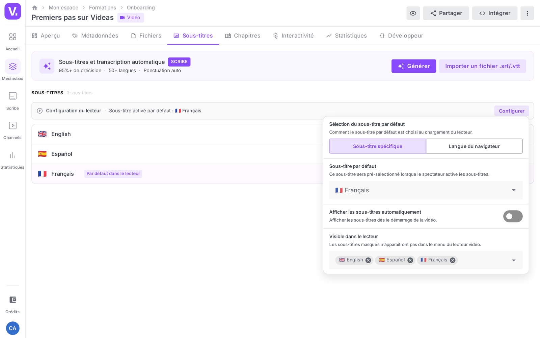Open Mon espace breadcrumb link
The image size is (540, 338).
(63, 7)
